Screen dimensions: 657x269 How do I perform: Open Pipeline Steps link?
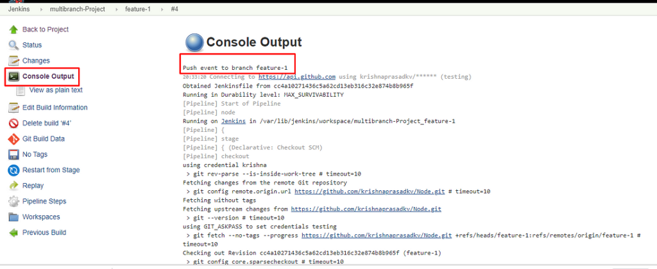point(44,201)
